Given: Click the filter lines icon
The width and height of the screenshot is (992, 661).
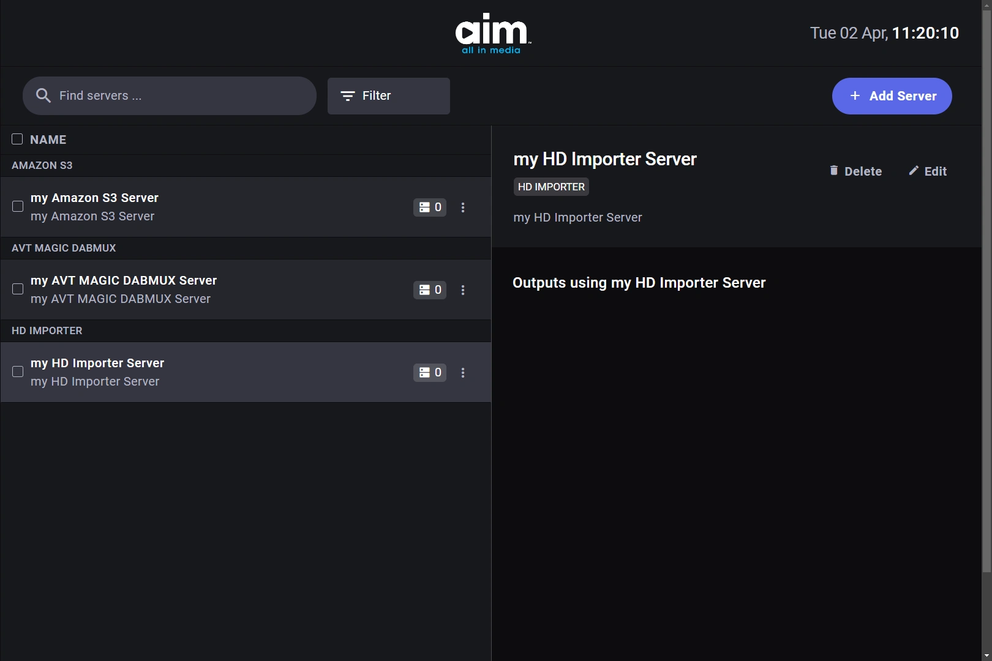Looking at the screenshot, I should (x=348, y=96).
